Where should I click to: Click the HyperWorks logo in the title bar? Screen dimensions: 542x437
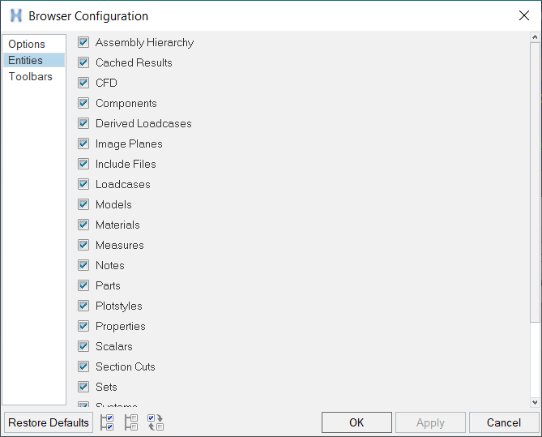(15, 15)
